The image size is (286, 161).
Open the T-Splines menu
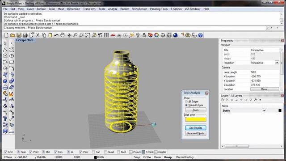click(176, 9)
